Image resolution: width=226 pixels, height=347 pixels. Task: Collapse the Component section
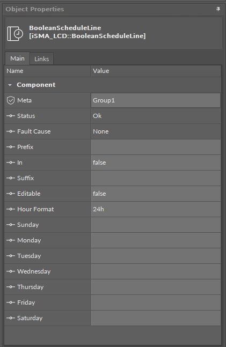tap(10, 85)
